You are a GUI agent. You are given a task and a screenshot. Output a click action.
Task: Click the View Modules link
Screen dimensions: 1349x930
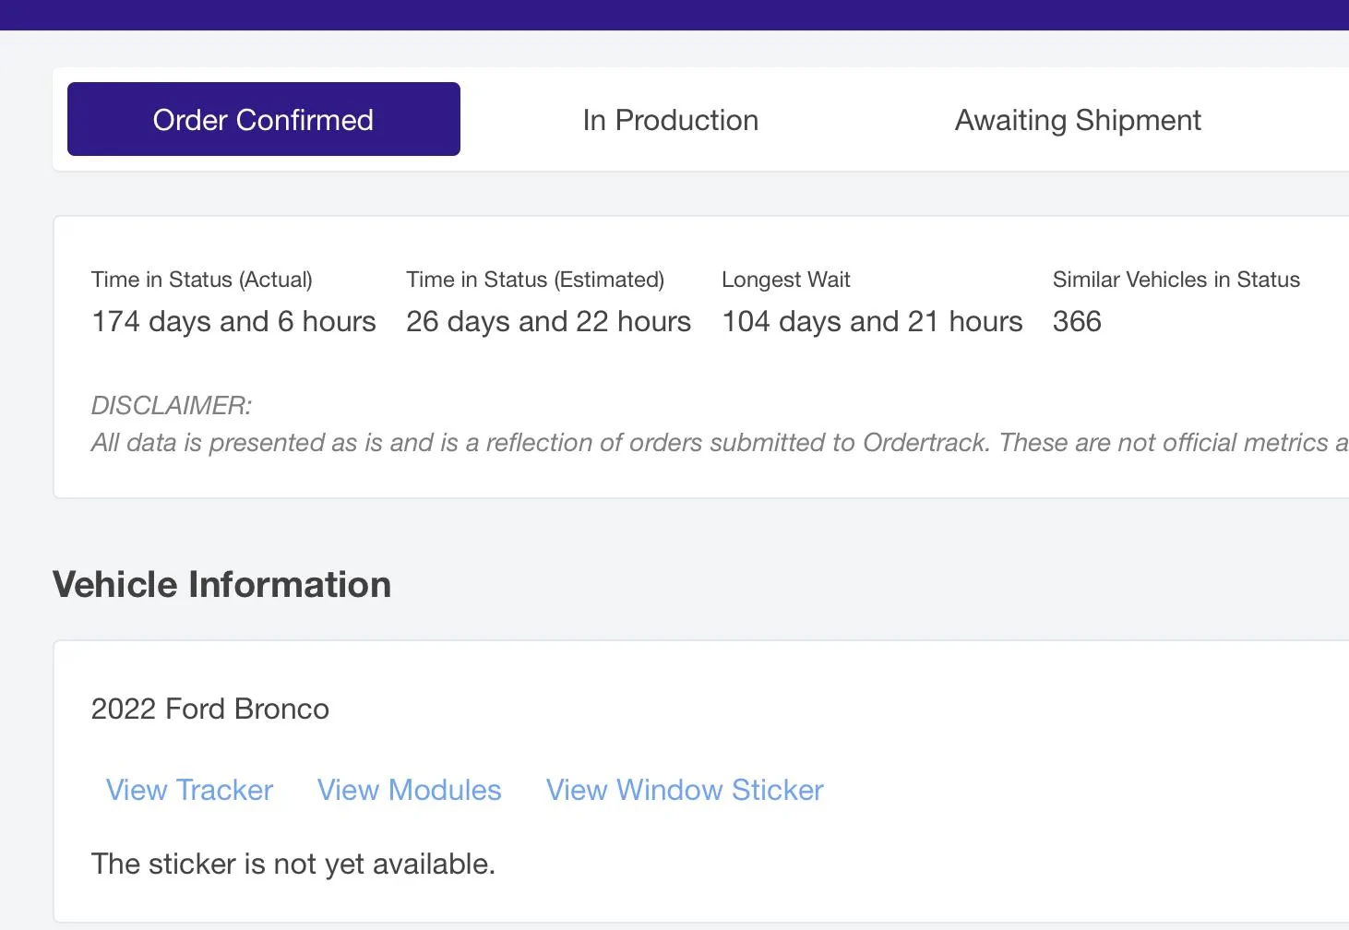410,790
